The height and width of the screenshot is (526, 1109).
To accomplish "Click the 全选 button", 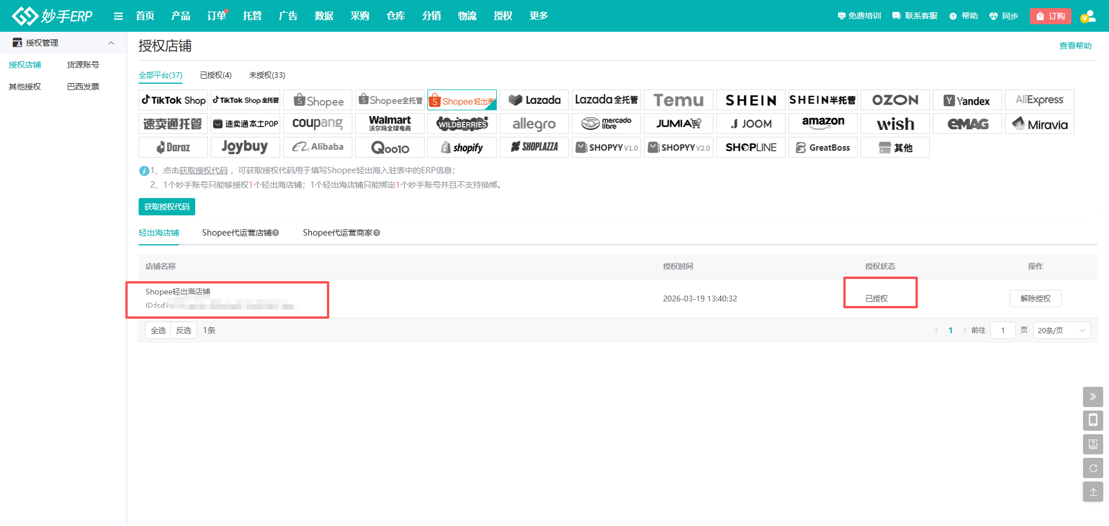I will [158, 330].
